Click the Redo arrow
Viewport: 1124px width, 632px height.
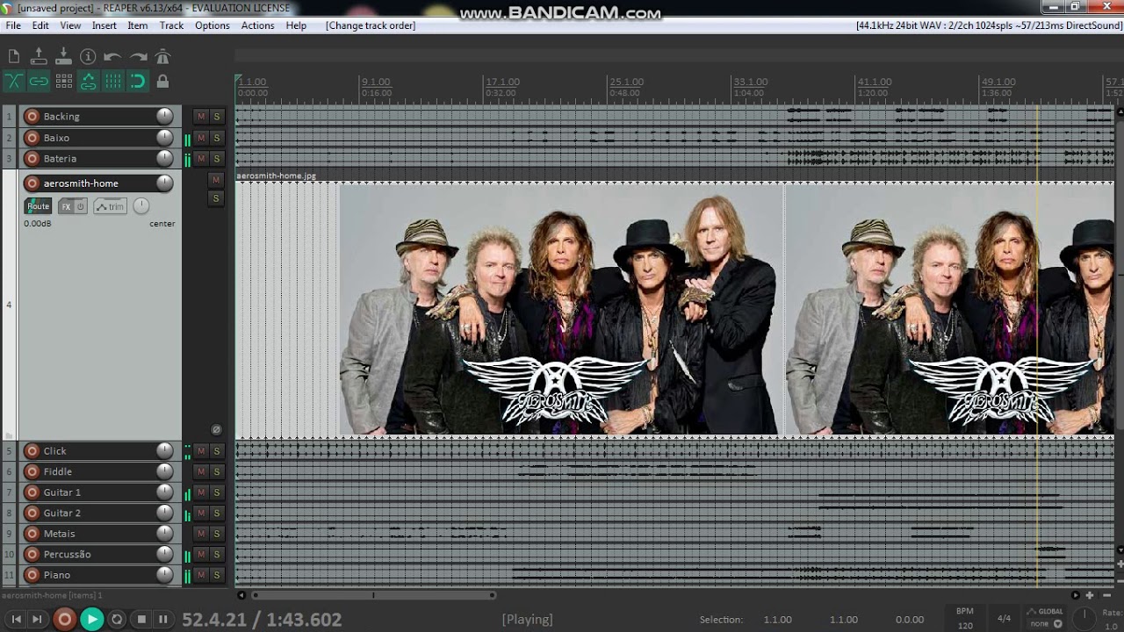pos(138,56)
